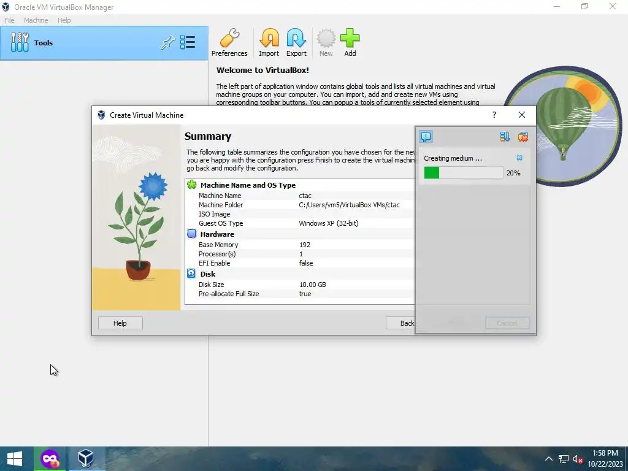Show hidden system tray icons
The image size is (628, 471).
[x=549, y=459]
